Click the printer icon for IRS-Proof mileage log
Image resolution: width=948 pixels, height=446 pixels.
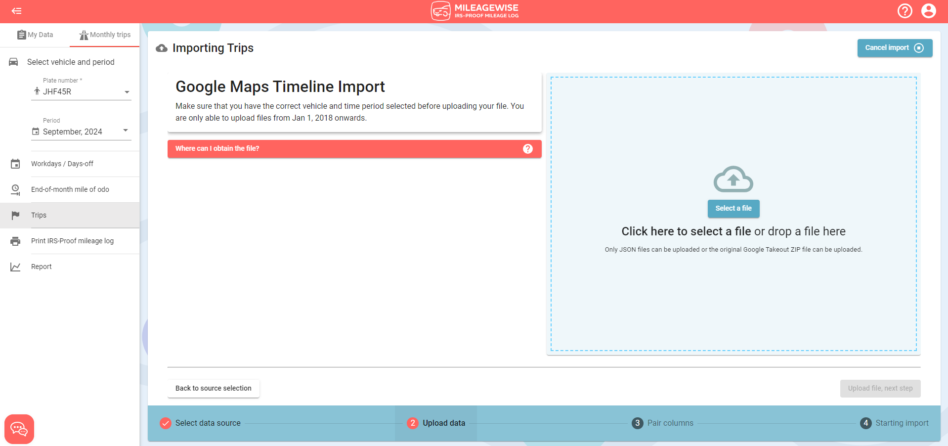point(15,241)
